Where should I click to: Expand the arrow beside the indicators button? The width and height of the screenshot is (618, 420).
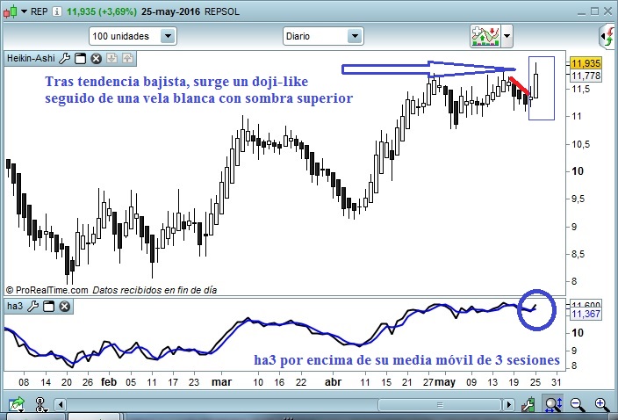click(507, 36)
